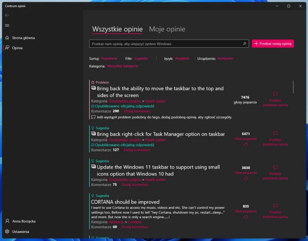This screenshot has height=241, width=308.
Task: Click the search magnifier icon
Action: click(244, 44)
